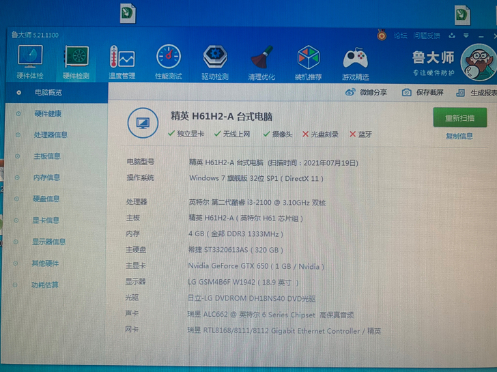Screen dimensions: 497x372
Task: Click Windows 7 旗舰版 32位 operating system value
Action: click(x=256, y=178)
